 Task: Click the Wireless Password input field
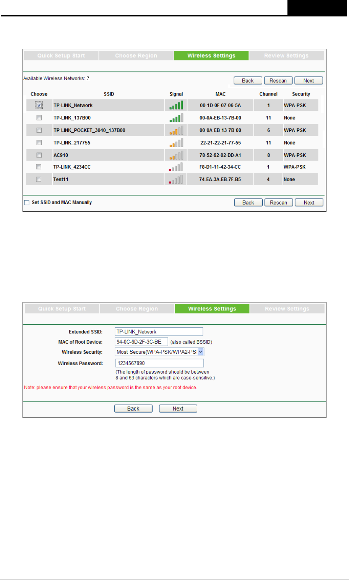click(160, 363)
